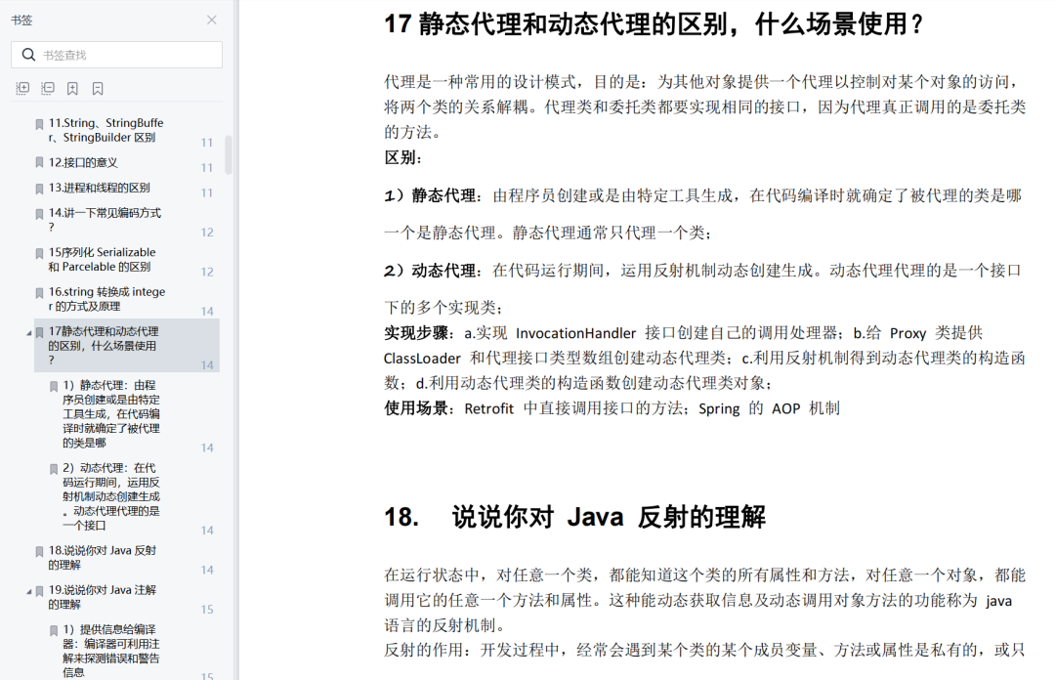Screen dimensions: 1055x680
Task: Click heading 17 静态代理和动态代理的区别
Action: pyautogui.click(x=654, y=24)
